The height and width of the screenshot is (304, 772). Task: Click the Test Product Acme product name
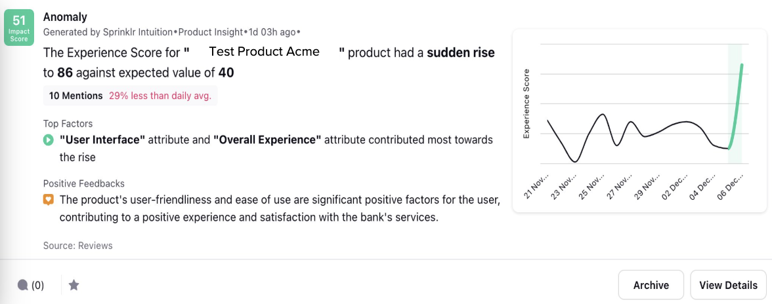pyautogui.click(x=265, y=52)
